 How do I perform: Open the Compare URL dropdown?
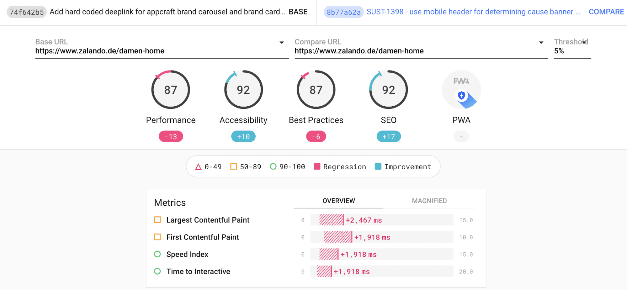tap(541, 42)
